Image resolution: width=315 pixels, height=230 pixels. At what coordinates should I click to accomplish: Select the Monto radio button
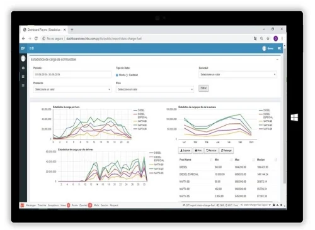(117, 75)
